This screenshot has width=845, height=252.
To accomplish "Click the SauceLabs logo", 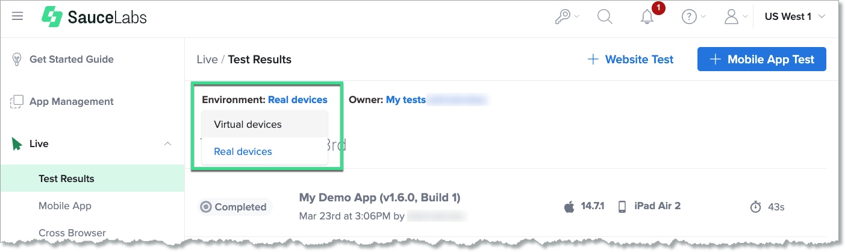I will pyautogui.click(x=94, y=17).
